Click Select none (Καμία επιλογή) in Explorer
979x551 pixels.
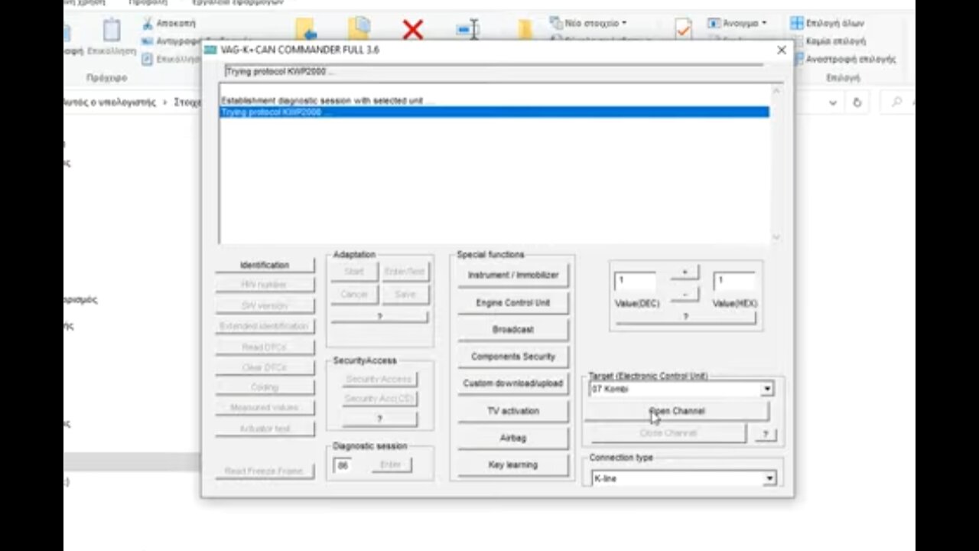tap(828, 41)
